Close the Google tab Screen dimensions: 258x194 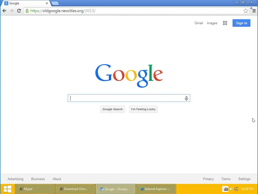click(47, 3)
